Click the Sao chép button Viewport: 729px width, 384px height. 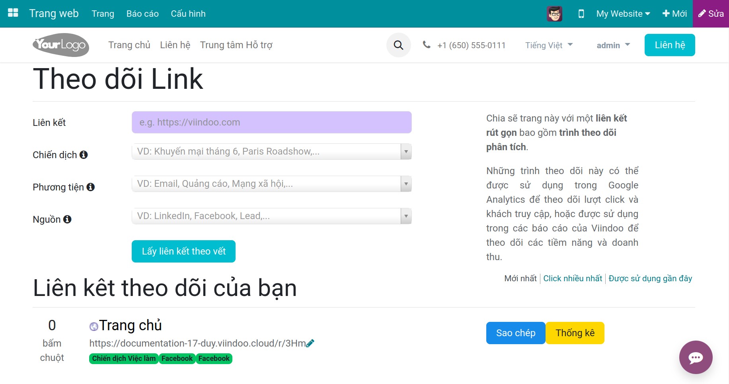(x=516, y=333)
